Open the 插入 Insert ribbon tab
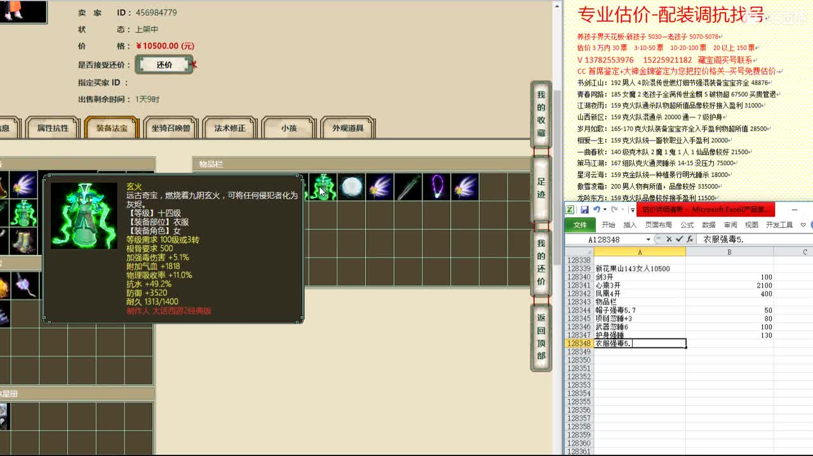813x456 pixels. (630, 225)
